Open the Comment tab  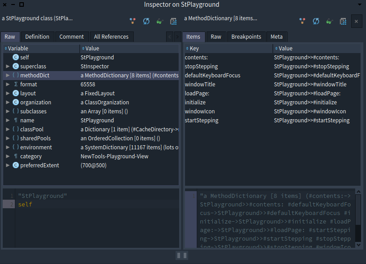tap(72, 37)
